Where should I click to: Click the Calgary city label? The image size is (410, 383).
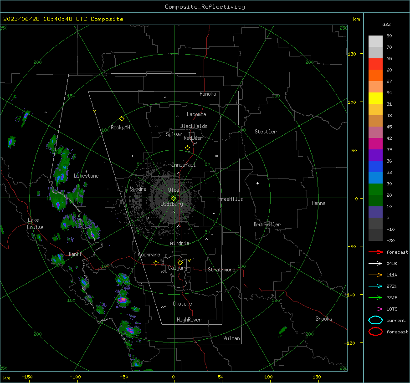click(x=178, y=268)
